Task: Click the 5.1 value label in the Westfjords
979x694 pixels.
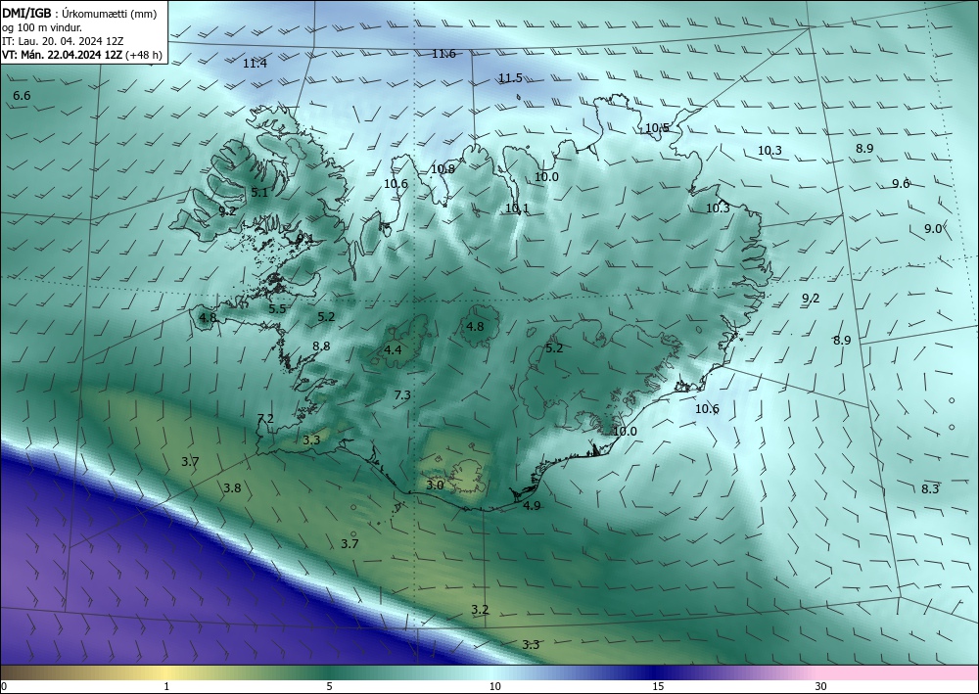Action: coord(259,193)
